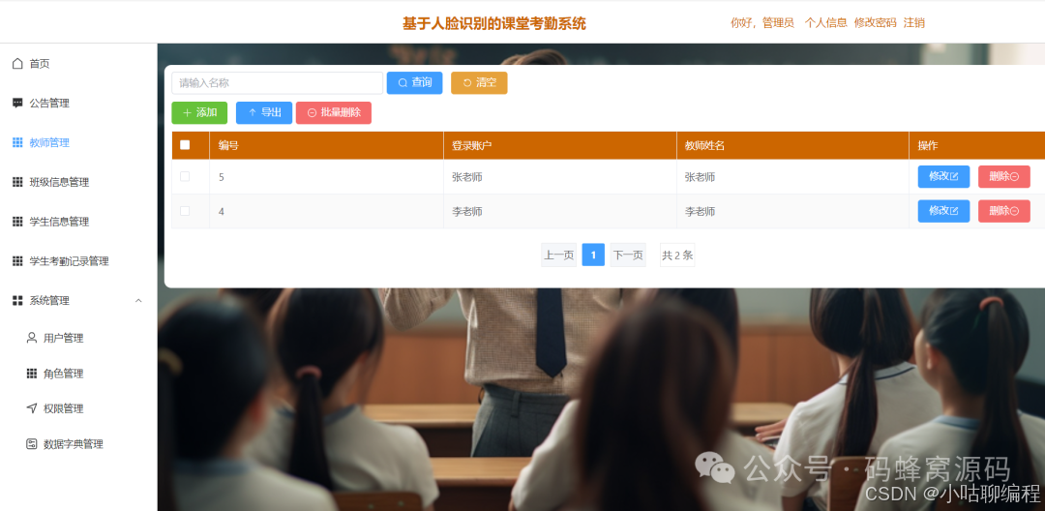Click 删除 for 李老师 row
This screenshot has height=511, width=1045.
(1004, 211)
